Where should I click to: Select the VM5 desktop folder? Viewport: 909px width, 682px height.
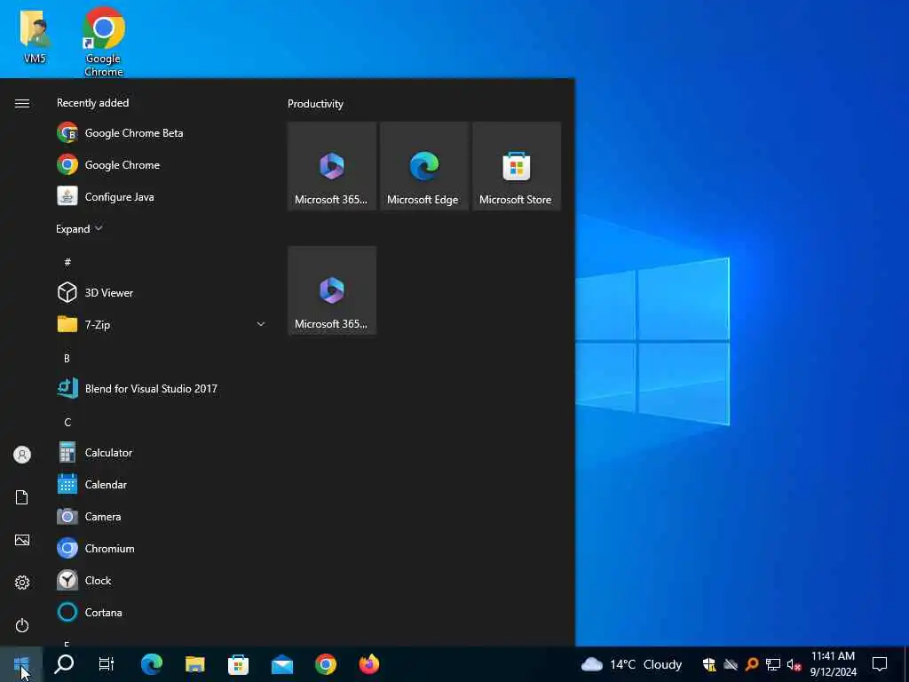(x=35, y=36)
